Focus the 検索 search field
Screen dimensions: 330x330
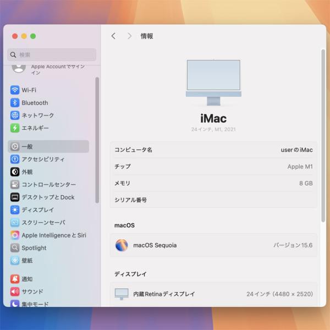coord(52,54)
